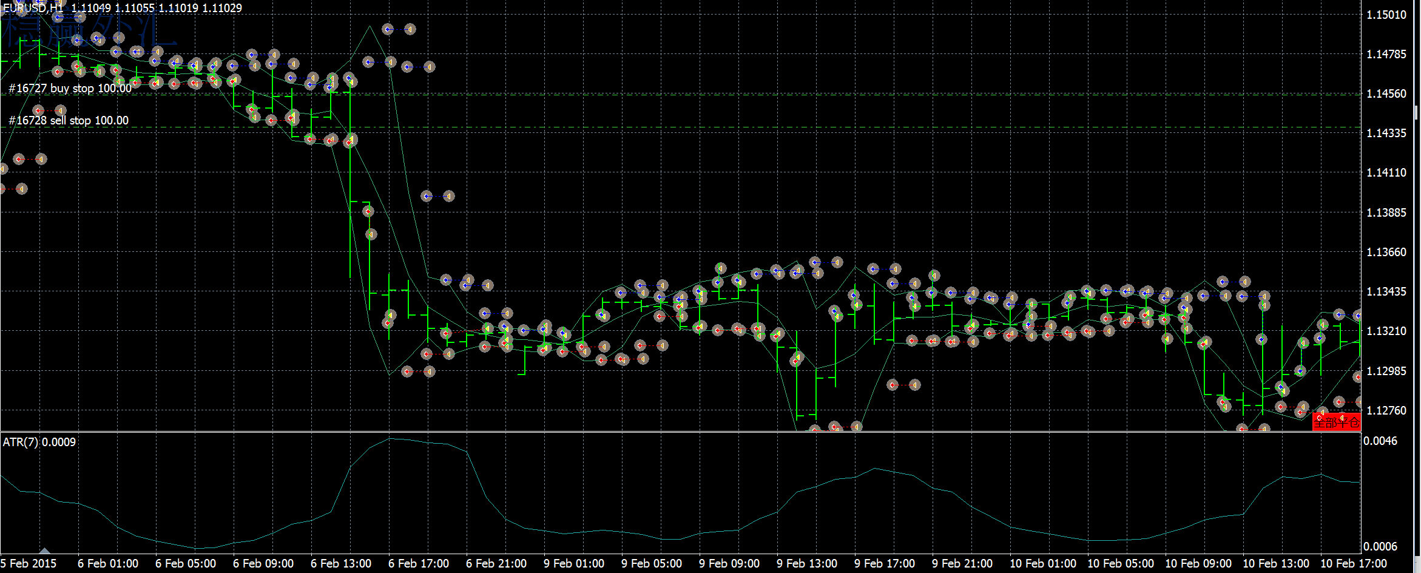This screenshot has height=573, width=1421.
Task: Select the #16727 buy stop 100.00 order label
Action: point(70,88)
